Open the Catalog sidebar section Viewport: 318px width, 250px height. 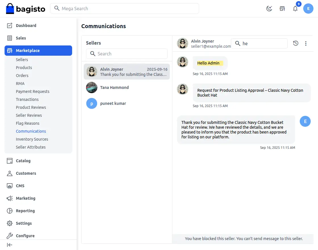coord(23,161)
